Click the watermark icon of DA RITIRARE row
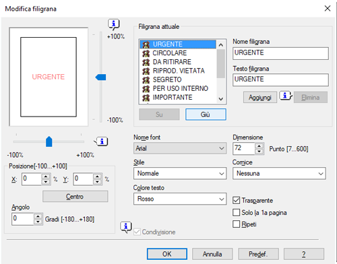Image resolution: width=337 pixels, height=264 pixels. point(146,62)
